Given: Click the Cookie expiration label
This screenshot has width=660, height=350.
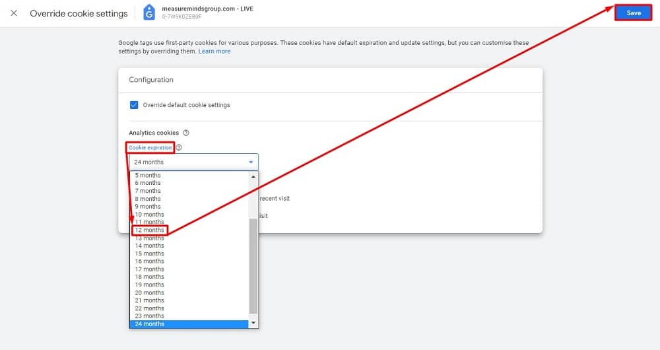Looking at the screenshot, I should [x=150, y=147].
